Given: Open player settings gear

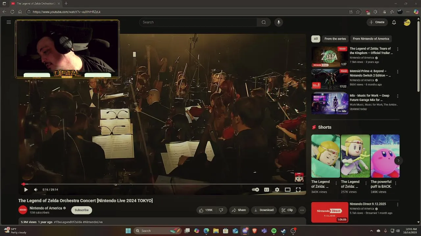Looking at the screenshot, I should coord(277,189).
